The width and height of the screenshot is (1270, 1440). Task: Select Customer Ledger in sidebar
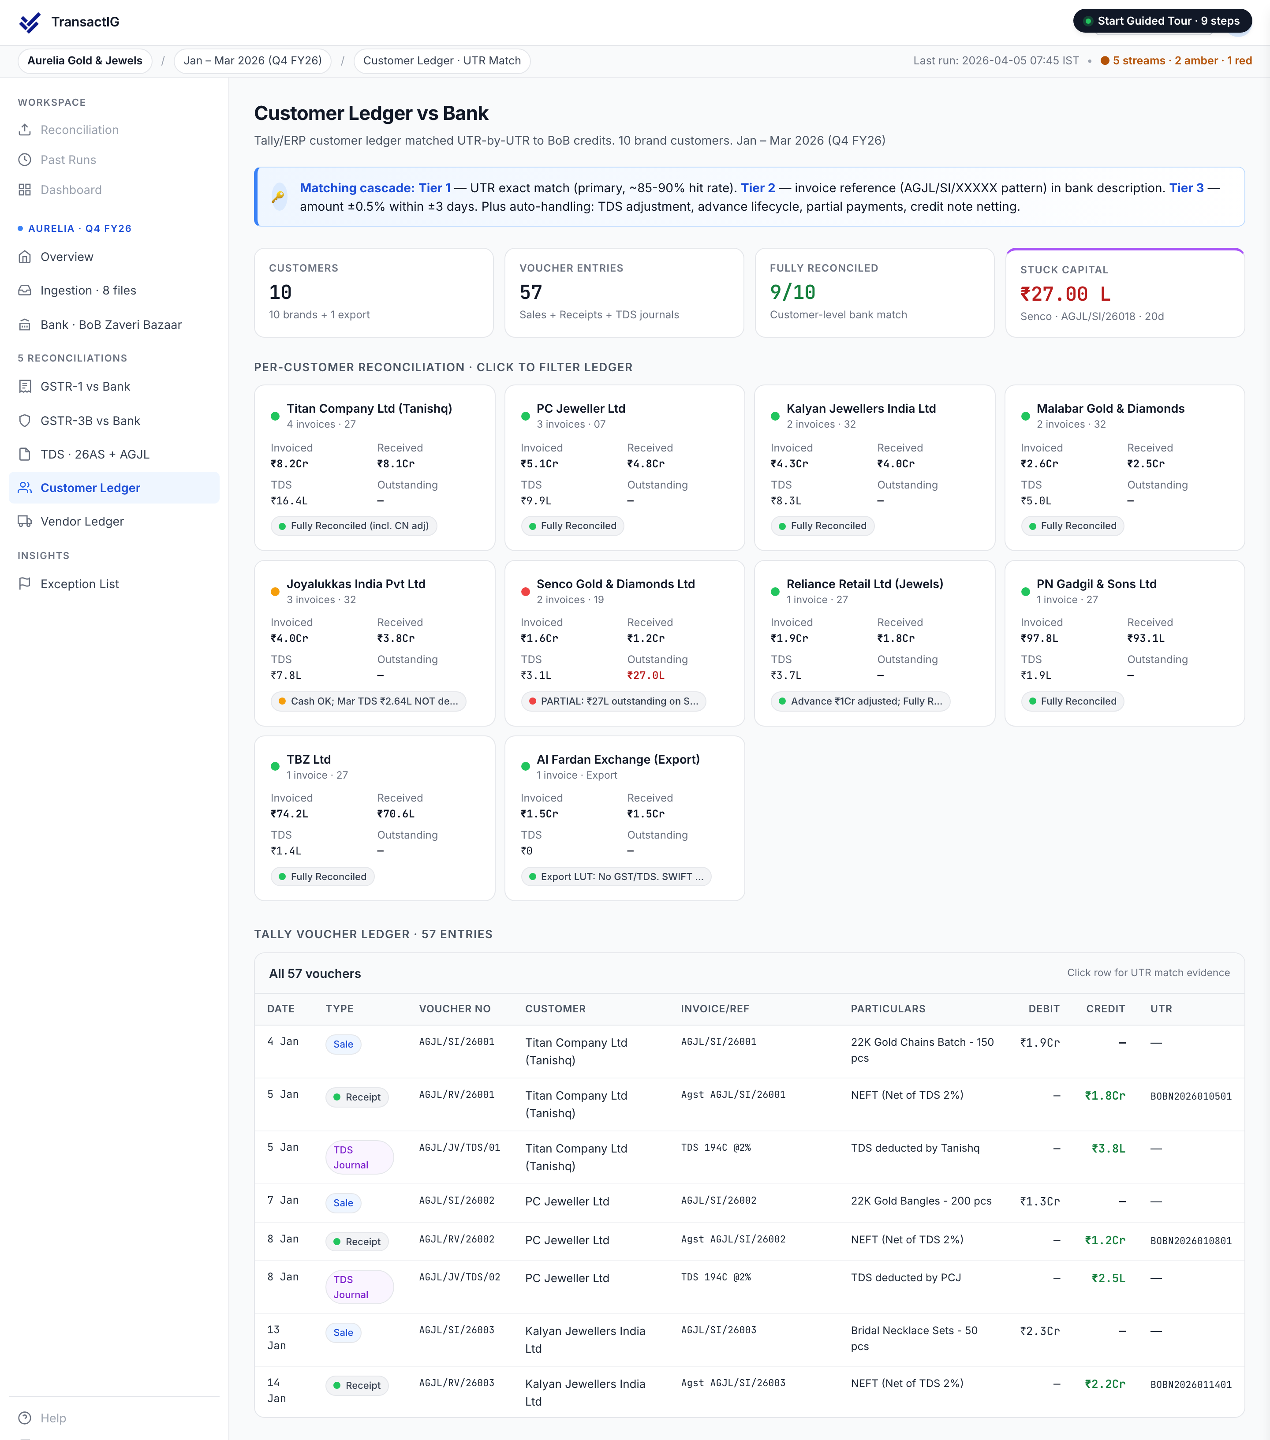tap(114, 488)
